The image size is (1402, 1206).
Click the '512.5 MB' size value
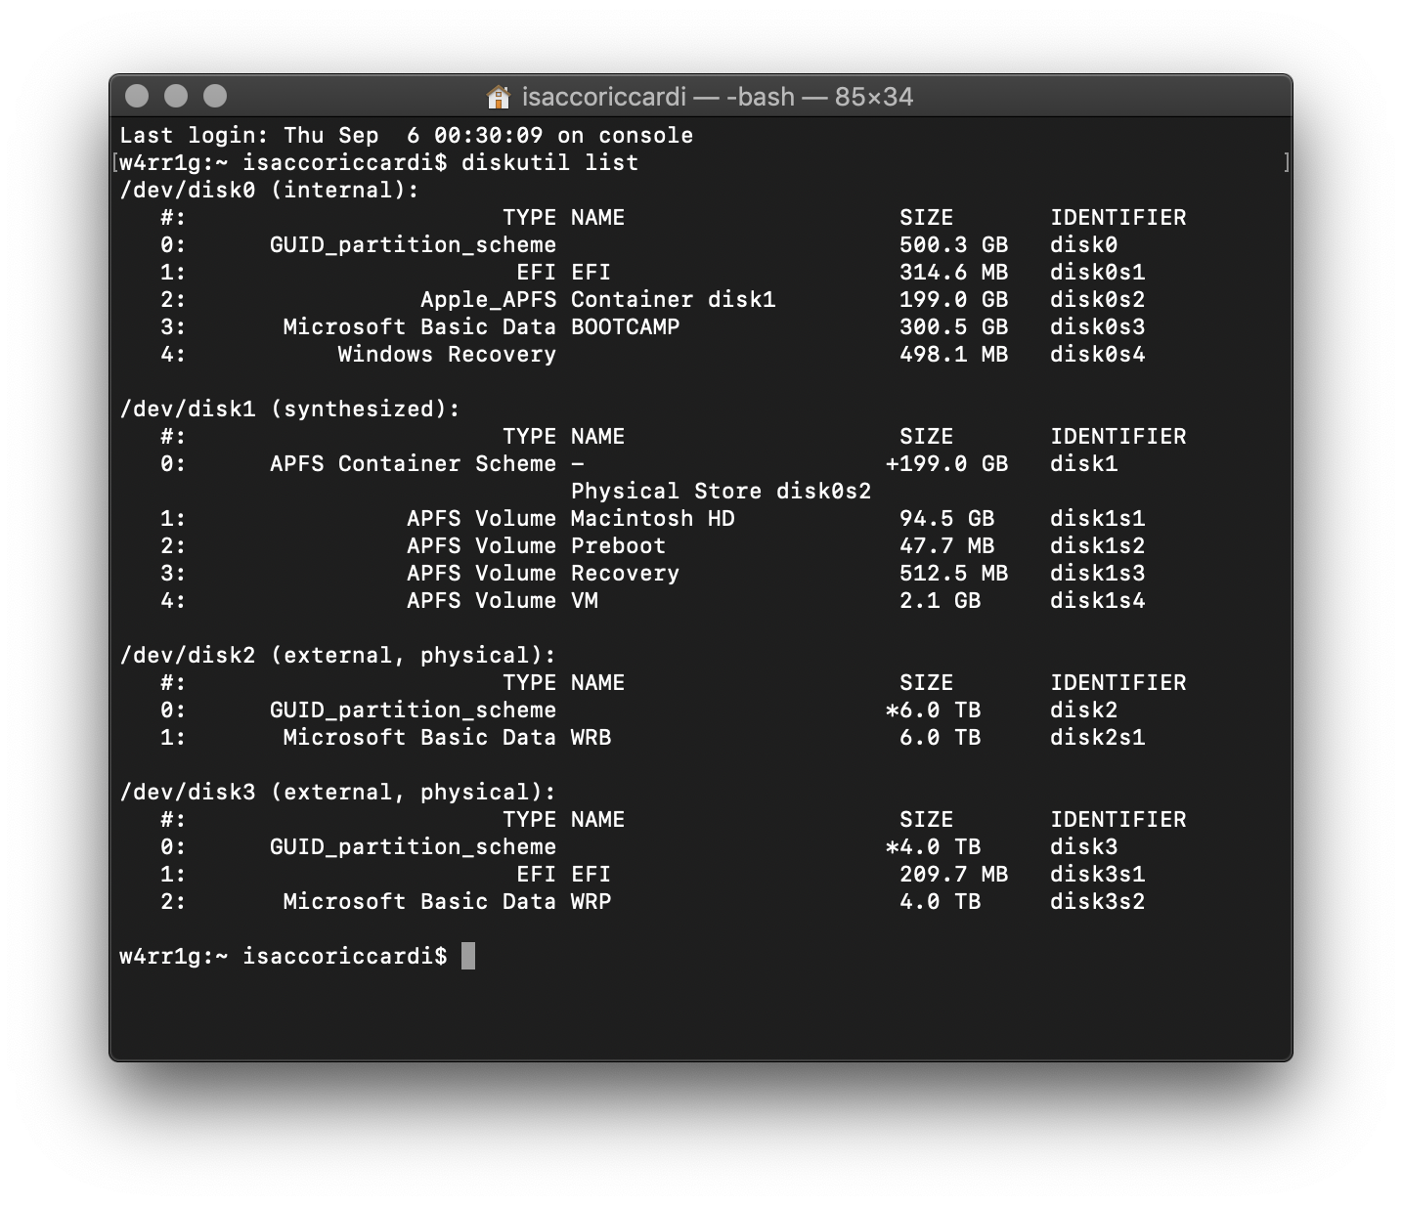click(x=954, y=573)
